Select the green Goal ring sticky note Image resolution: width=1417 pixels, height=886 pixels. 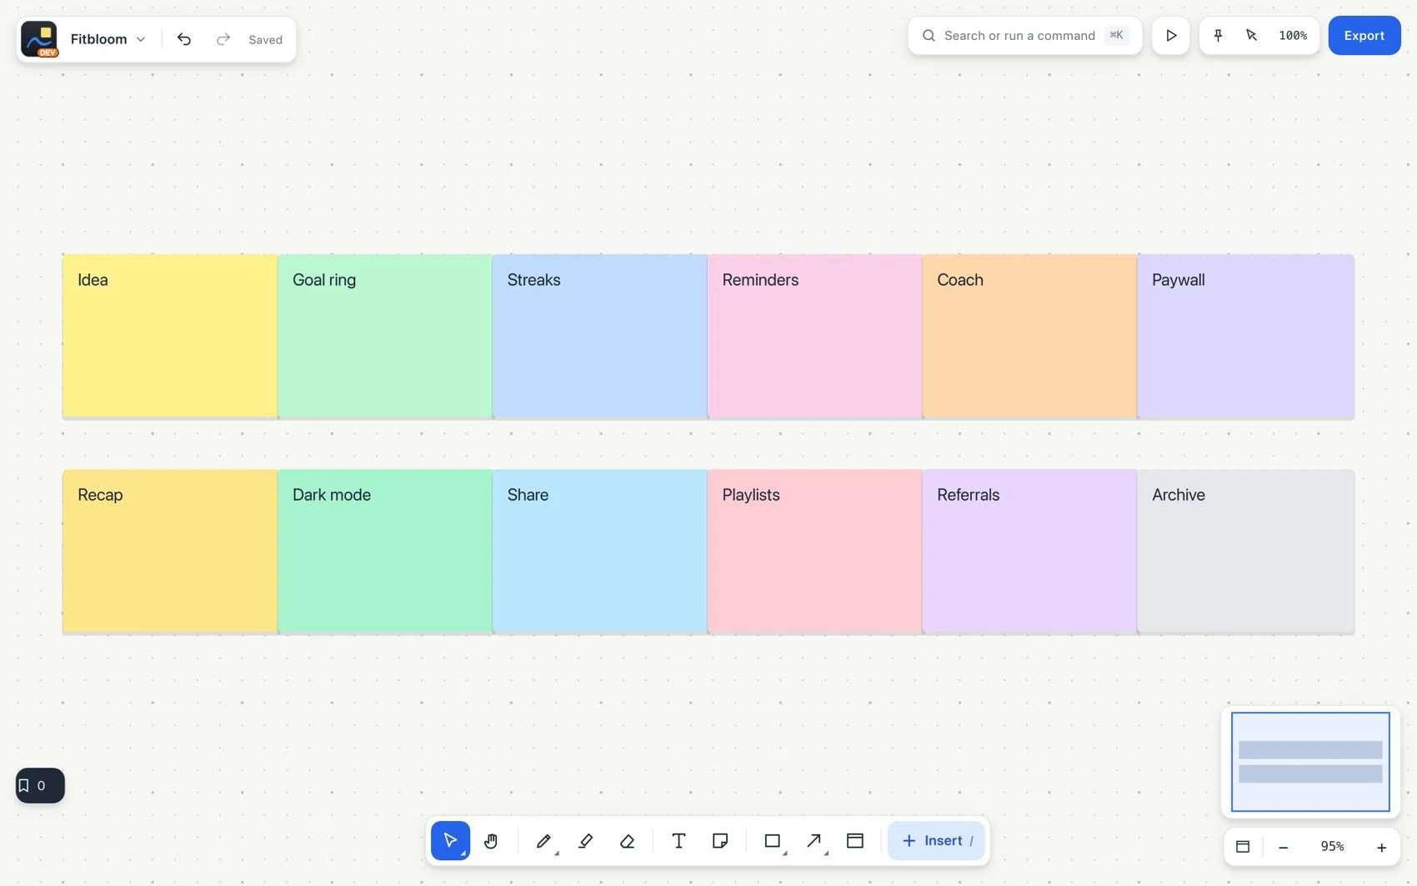385,336
